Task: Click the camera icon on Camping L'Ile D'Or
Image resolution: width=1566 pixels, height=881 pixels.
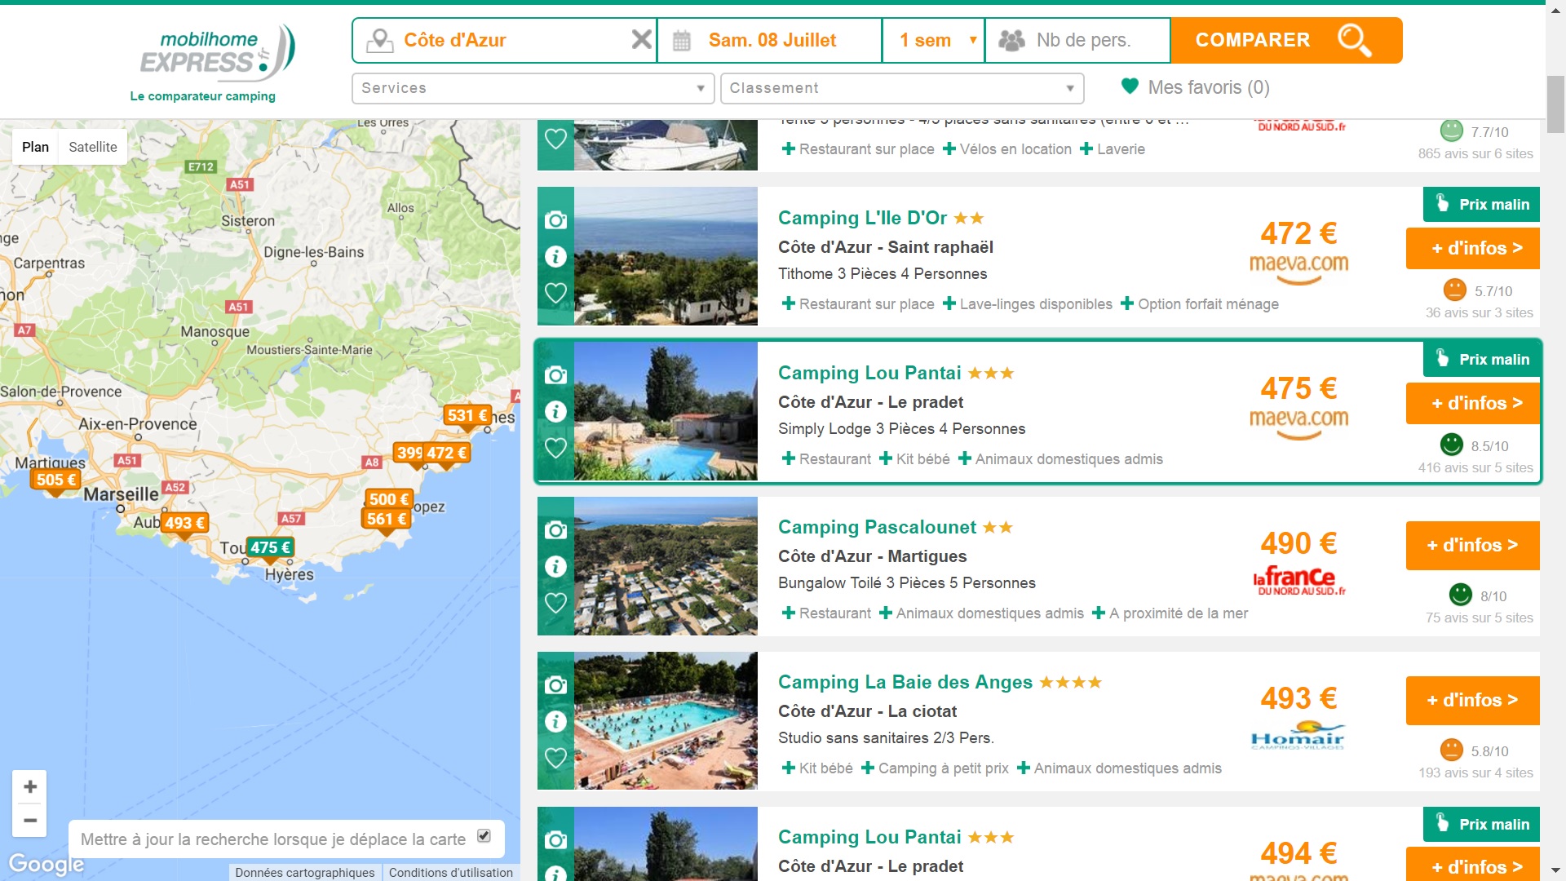Action: [x=555, y=220]
